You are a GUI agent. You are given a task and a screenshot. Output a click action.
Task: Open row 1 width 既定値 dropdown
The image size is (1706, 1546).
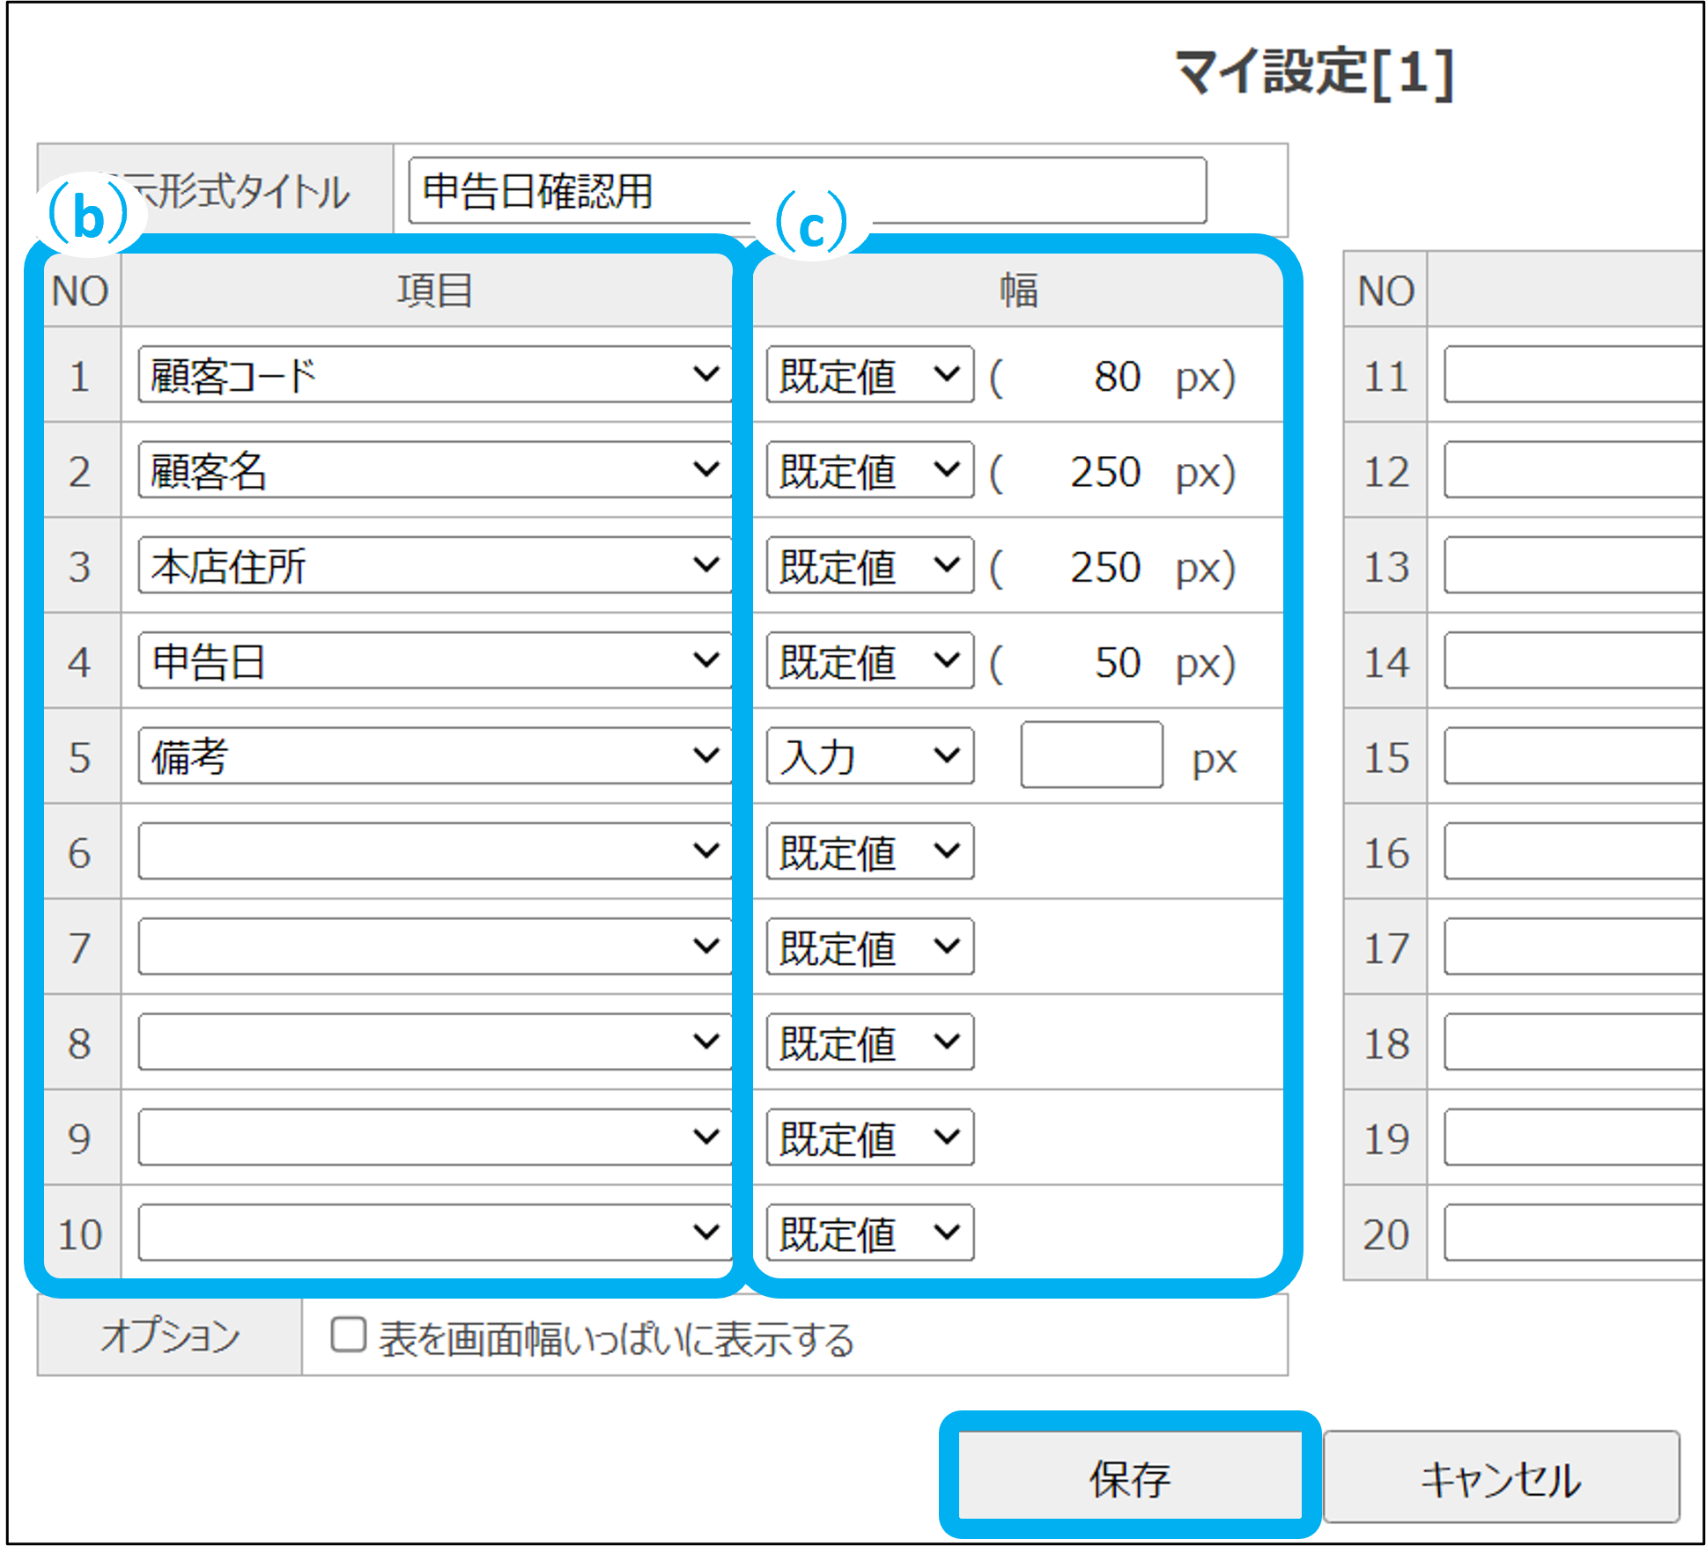(869, 375)
